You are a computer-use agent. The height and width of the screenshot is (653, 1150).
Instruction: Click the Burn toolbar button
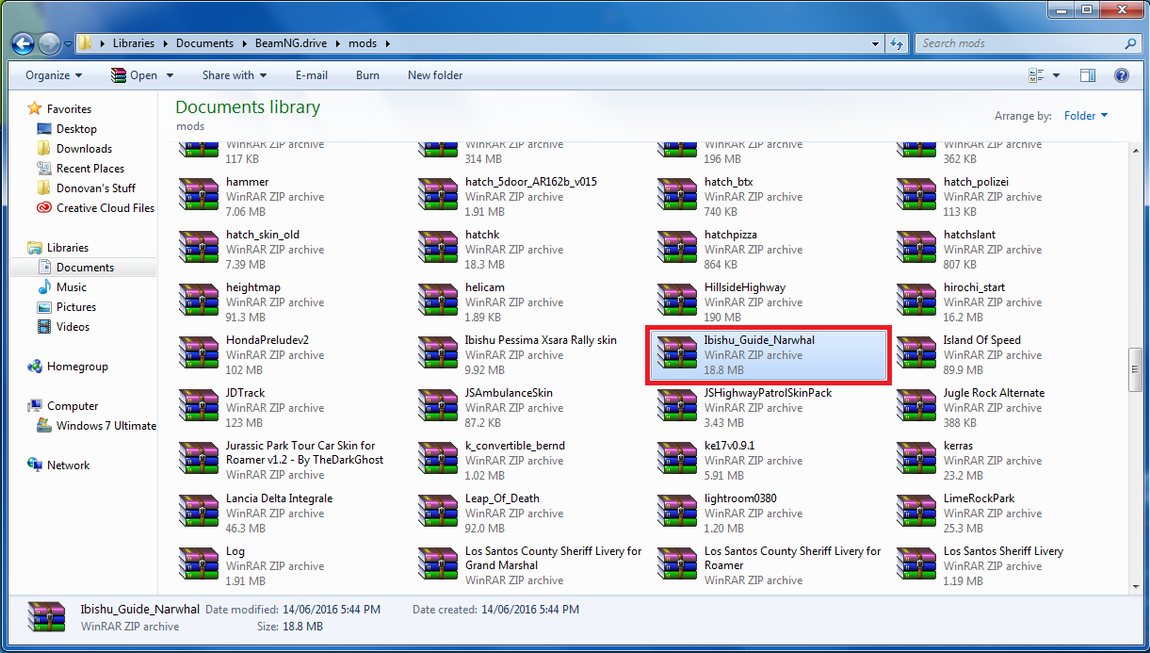[x=368, y=75]
